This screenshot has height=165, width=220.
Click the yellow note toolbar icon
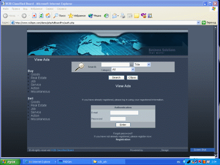[x=137, y=15]
